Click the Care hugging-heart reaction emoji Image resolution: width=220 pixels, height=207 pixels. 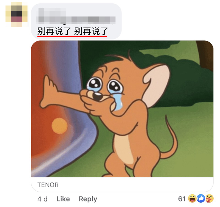point(210,198)
